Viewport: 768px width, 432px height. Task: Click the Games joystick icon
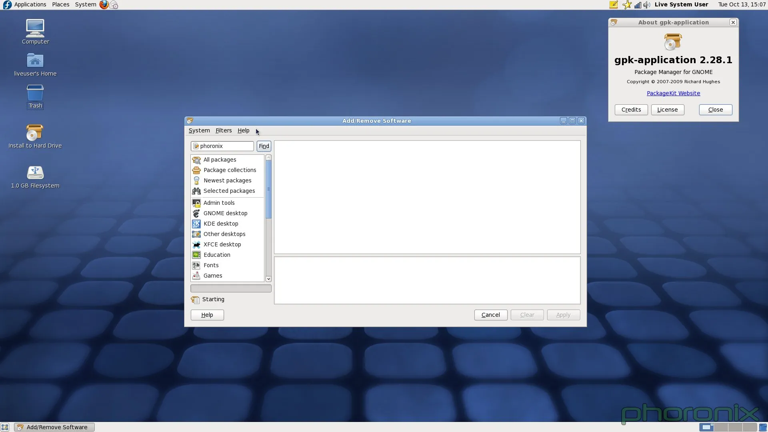point(196,276)
